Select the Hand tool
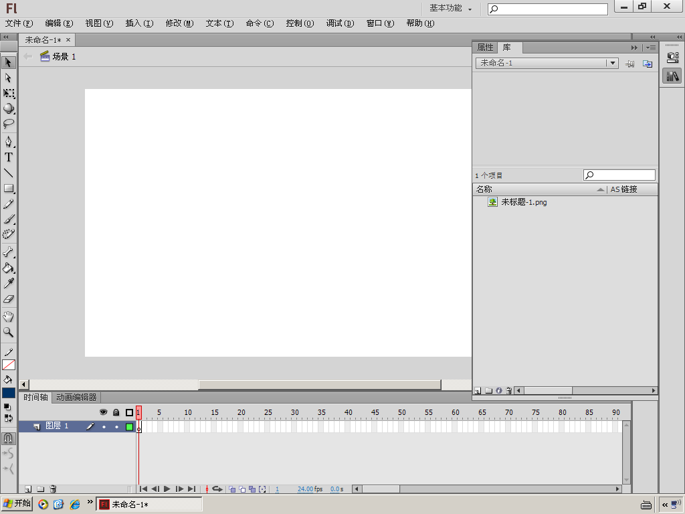Viewport: 685px width, 514px height. point(8,317)
